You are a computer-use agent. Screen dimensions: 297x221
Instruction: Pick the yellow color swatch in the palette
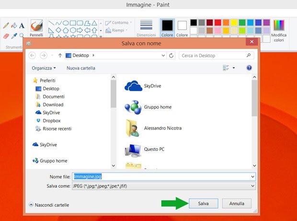(234, 23)
